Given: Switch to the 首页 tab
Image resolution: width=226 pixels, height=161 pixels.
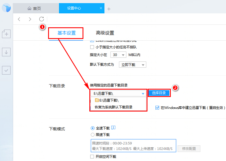Looking at the screenshot, I should click(x=36, y=8).
